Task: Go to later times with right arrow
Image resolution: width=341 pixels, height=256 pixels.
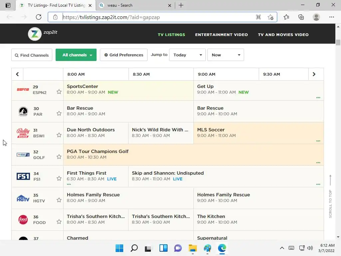Action: pyautogui.click(x=314, y=74)
